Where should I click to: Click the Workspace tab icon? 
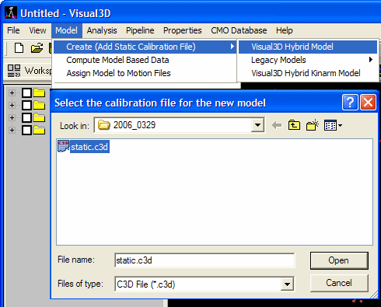point(14,71)
